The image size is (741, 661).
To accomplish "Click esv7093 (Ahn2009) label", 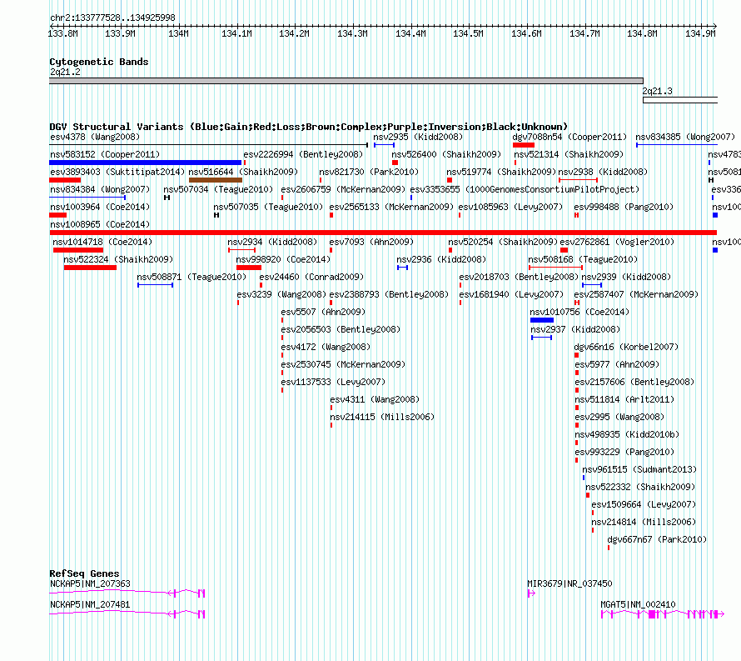I will [371, 242].
